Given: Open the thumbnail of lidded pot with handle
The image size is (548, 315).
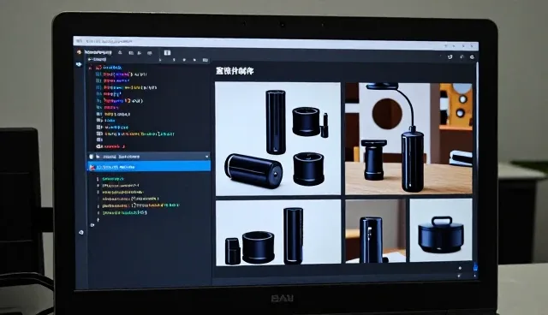Looking at the screenshot, I should click(441, 230).
